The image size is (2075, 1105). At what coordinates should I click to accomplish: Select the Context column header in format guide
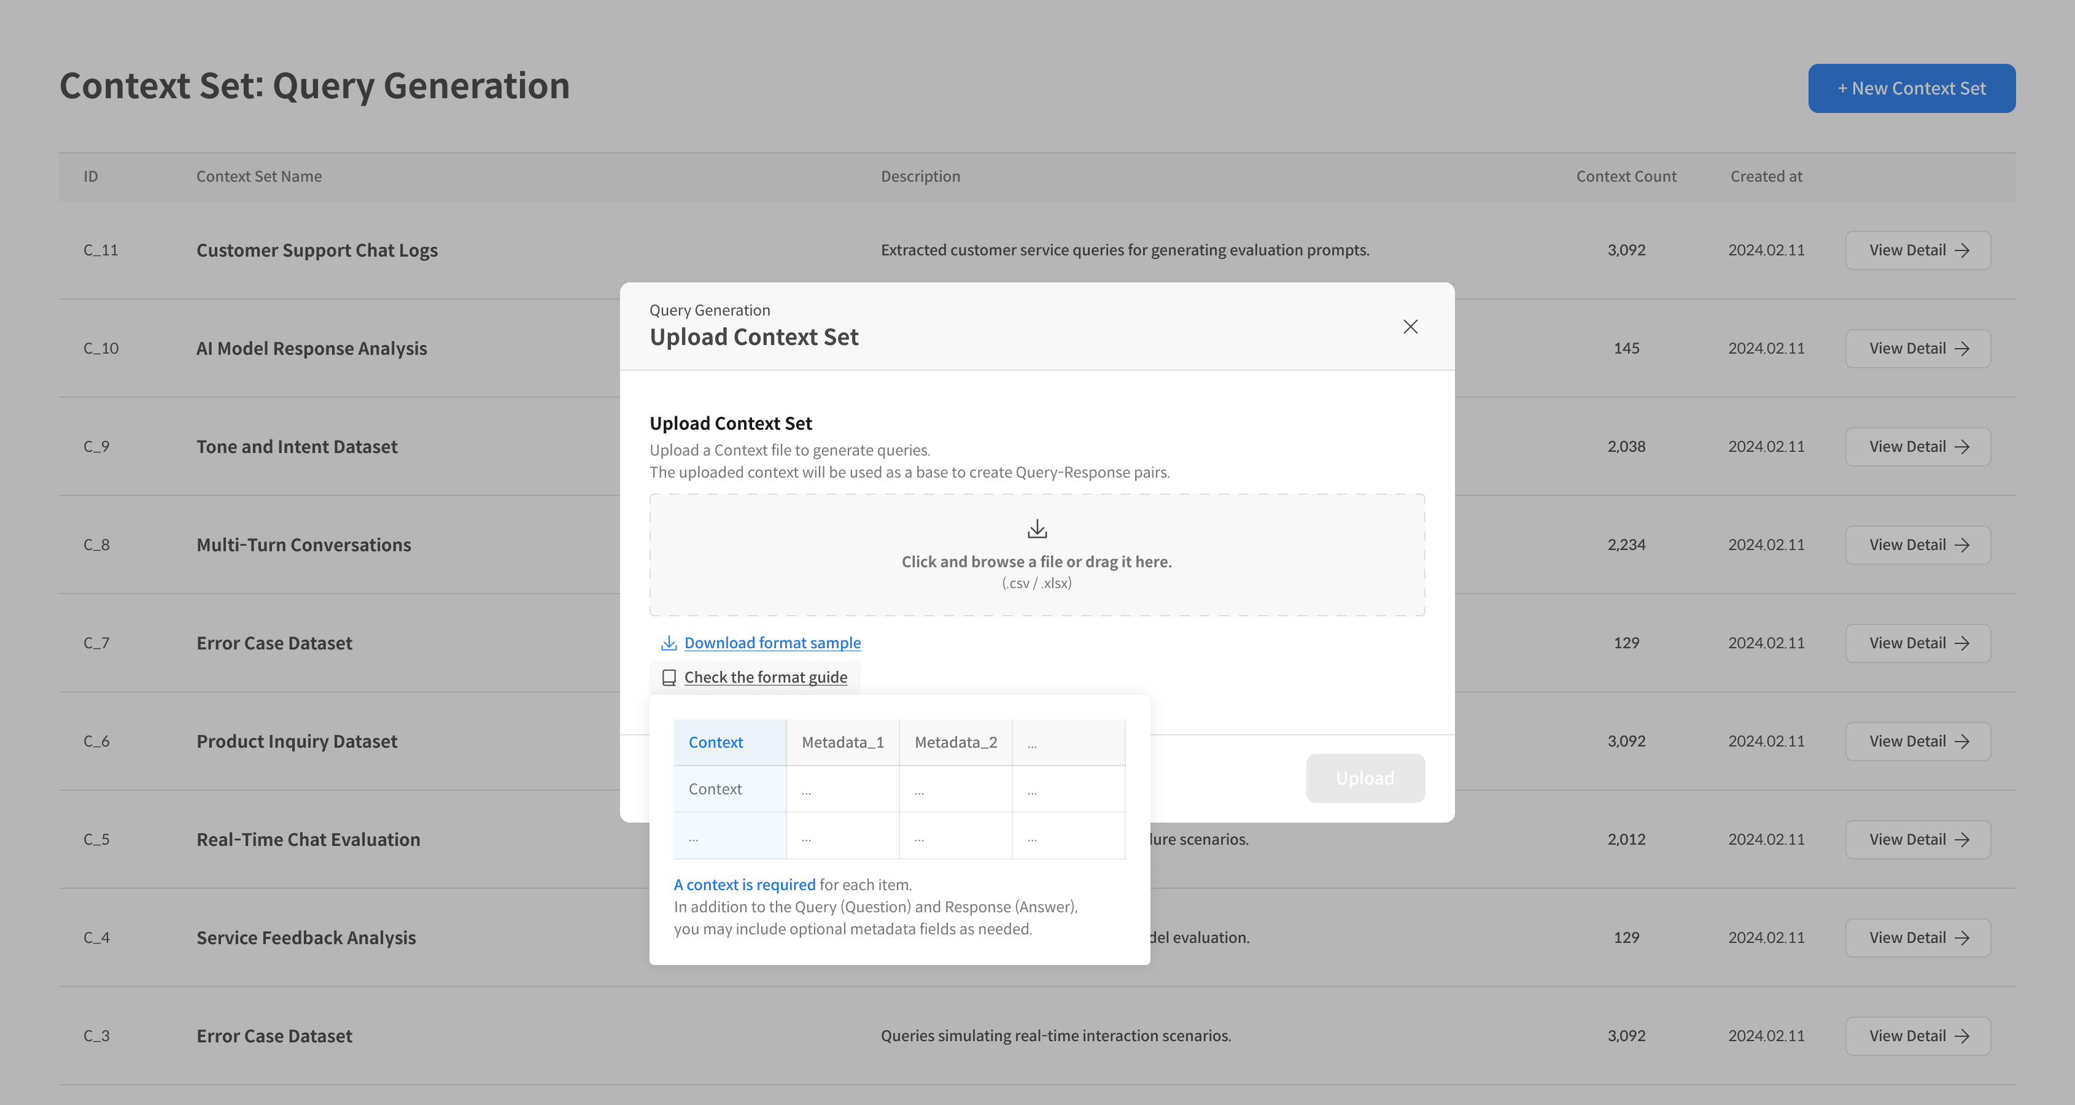(x=715, y=743)
